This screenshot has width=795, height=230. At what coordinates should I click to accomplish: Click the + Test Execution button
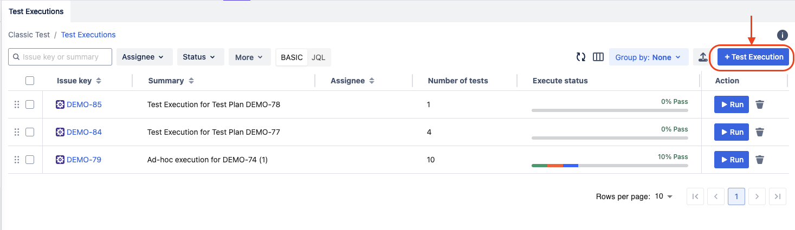(753, 57)
